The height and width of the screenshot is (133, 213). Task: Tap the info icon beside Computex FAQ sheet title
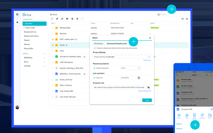coord(211,109)
